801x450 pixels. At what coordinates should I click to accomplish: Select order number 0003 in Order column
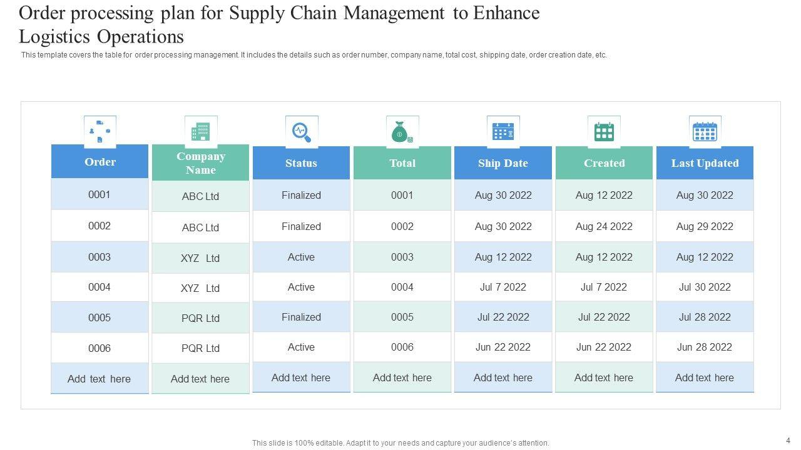pos(99,257)
